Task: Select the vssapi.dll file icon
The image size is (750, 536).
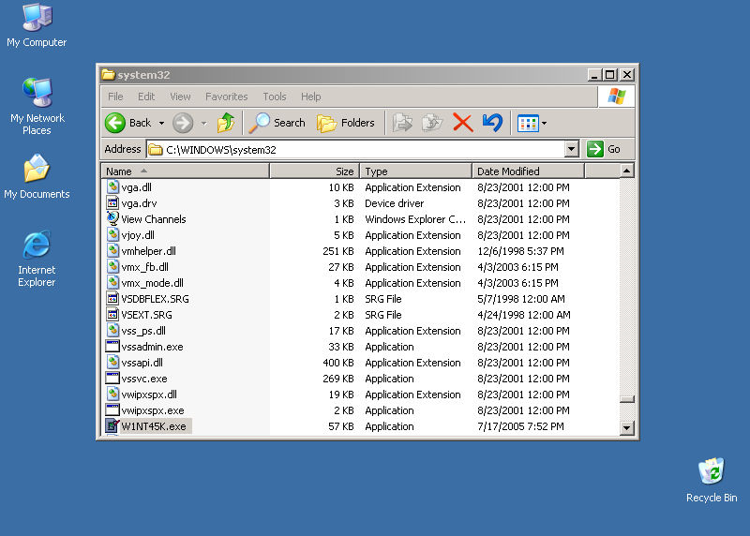Action: tap(112, 362)
